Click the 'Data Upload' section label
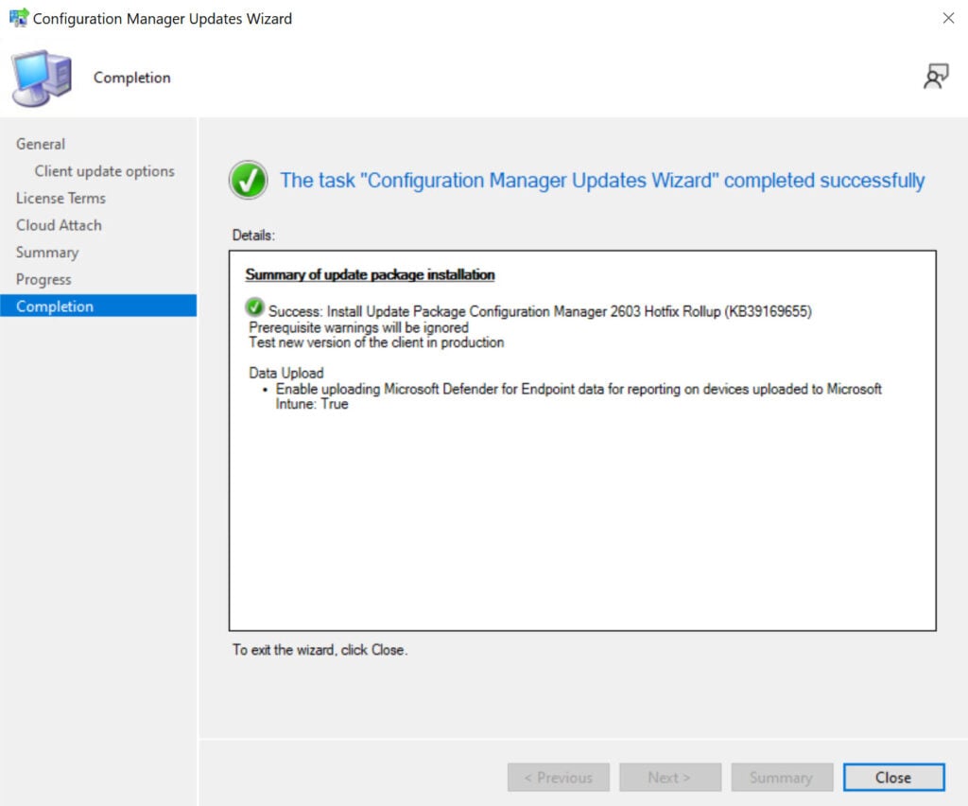This screenshot has height=806, width=968. 285,373
